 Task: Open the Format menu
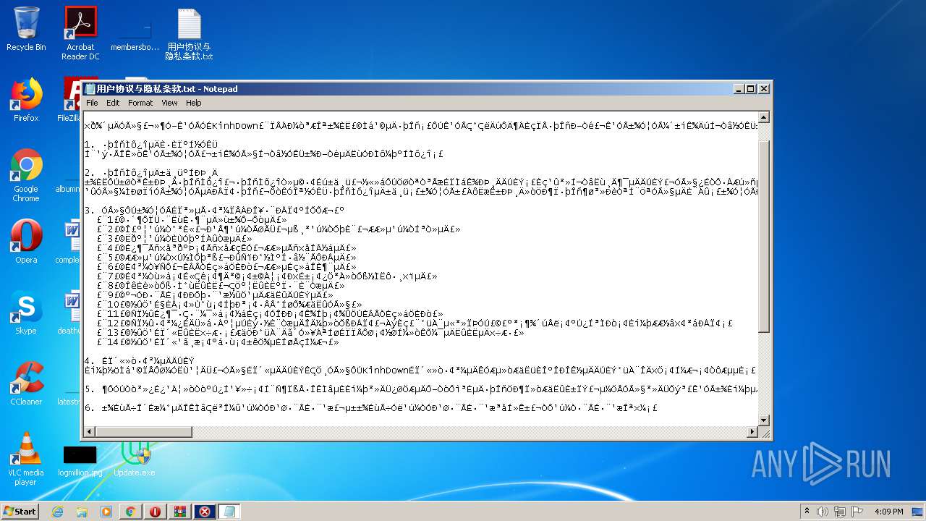tap(140, 103)
